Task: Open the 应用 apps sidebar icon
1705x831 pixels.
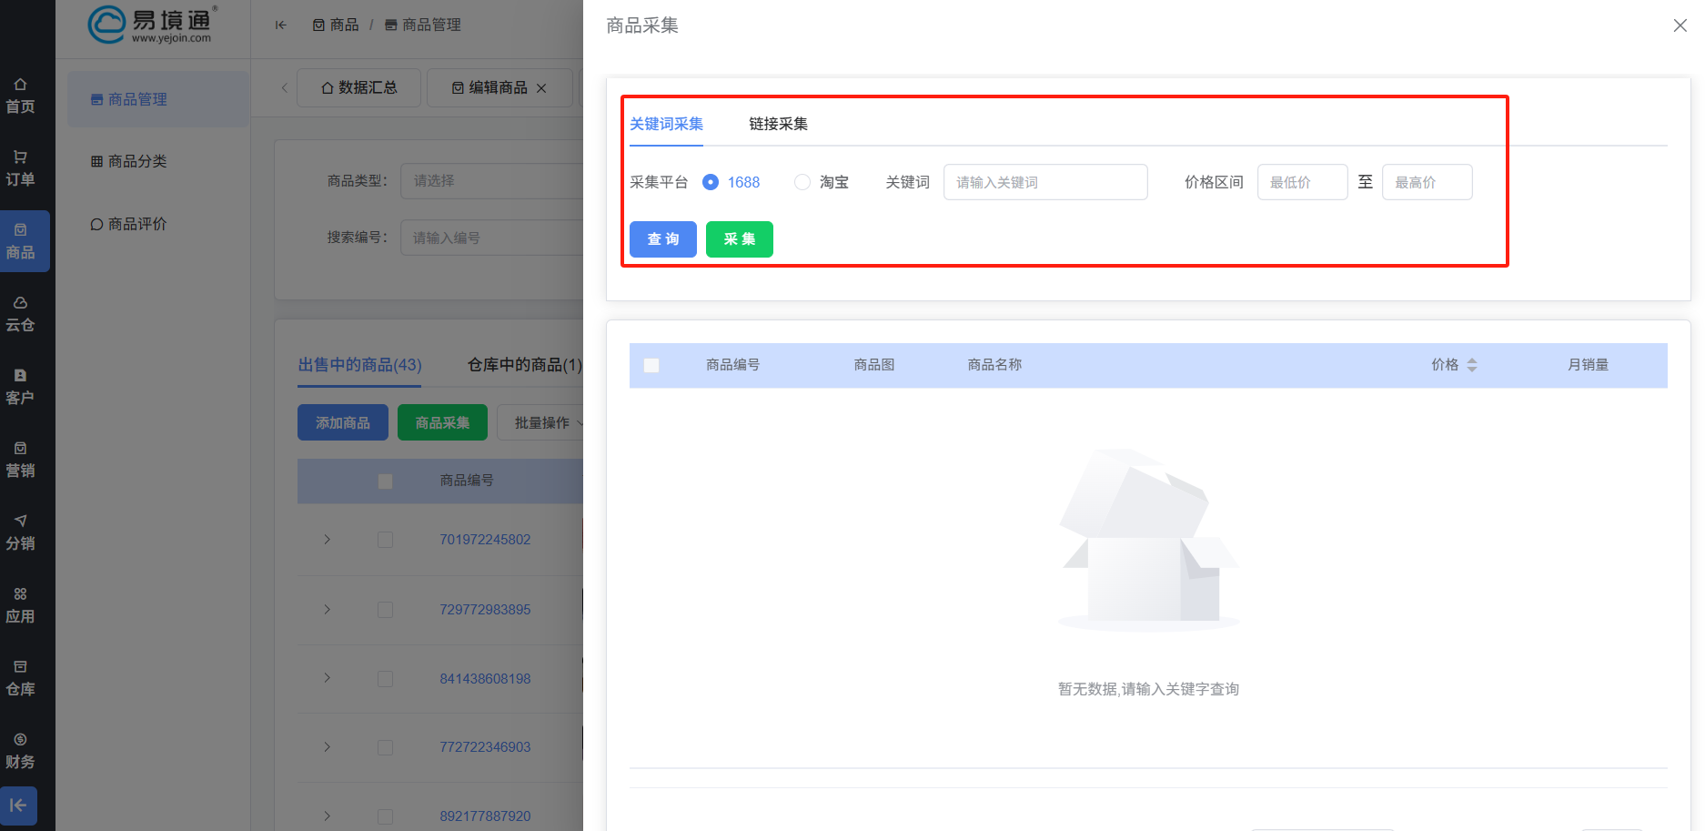Action: [x=20, y=605]
